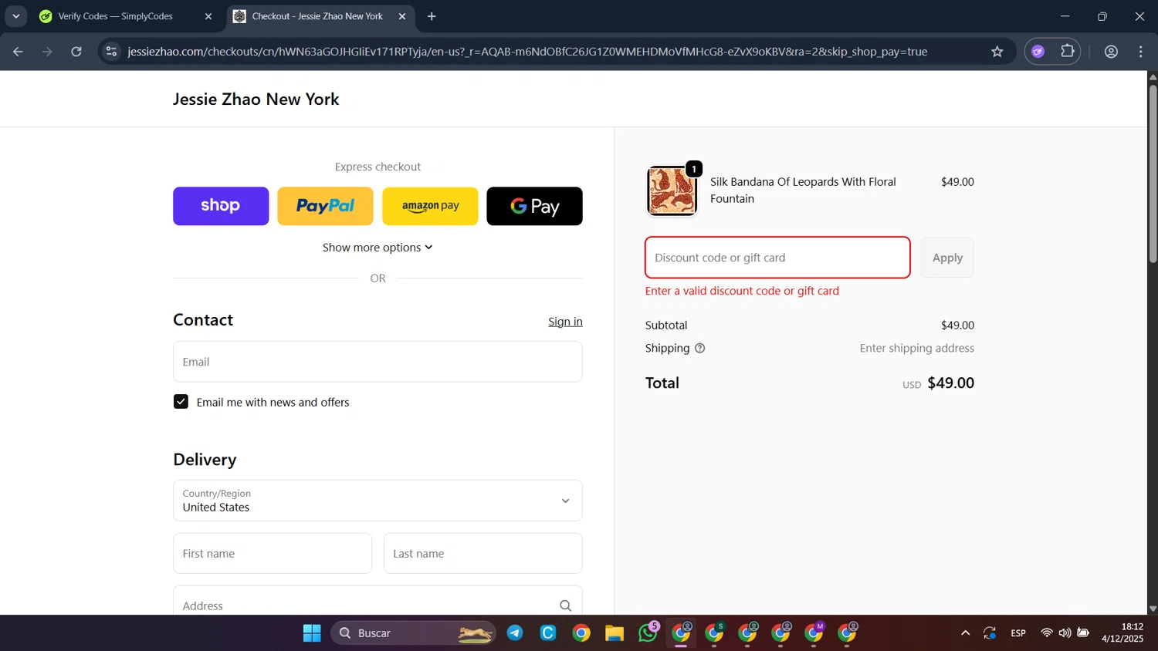The width and height of the screenshot is (1158, 651).
Task: Open the purple extension icon in toolbar
Action: click(1038, 52)
